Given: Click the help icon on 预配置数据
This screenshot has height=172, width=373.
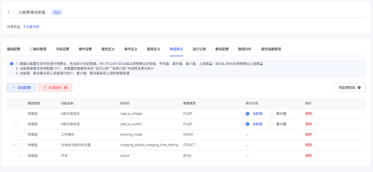Looking at the screenshot, I should pyautogui.click(x=359, y=88).
